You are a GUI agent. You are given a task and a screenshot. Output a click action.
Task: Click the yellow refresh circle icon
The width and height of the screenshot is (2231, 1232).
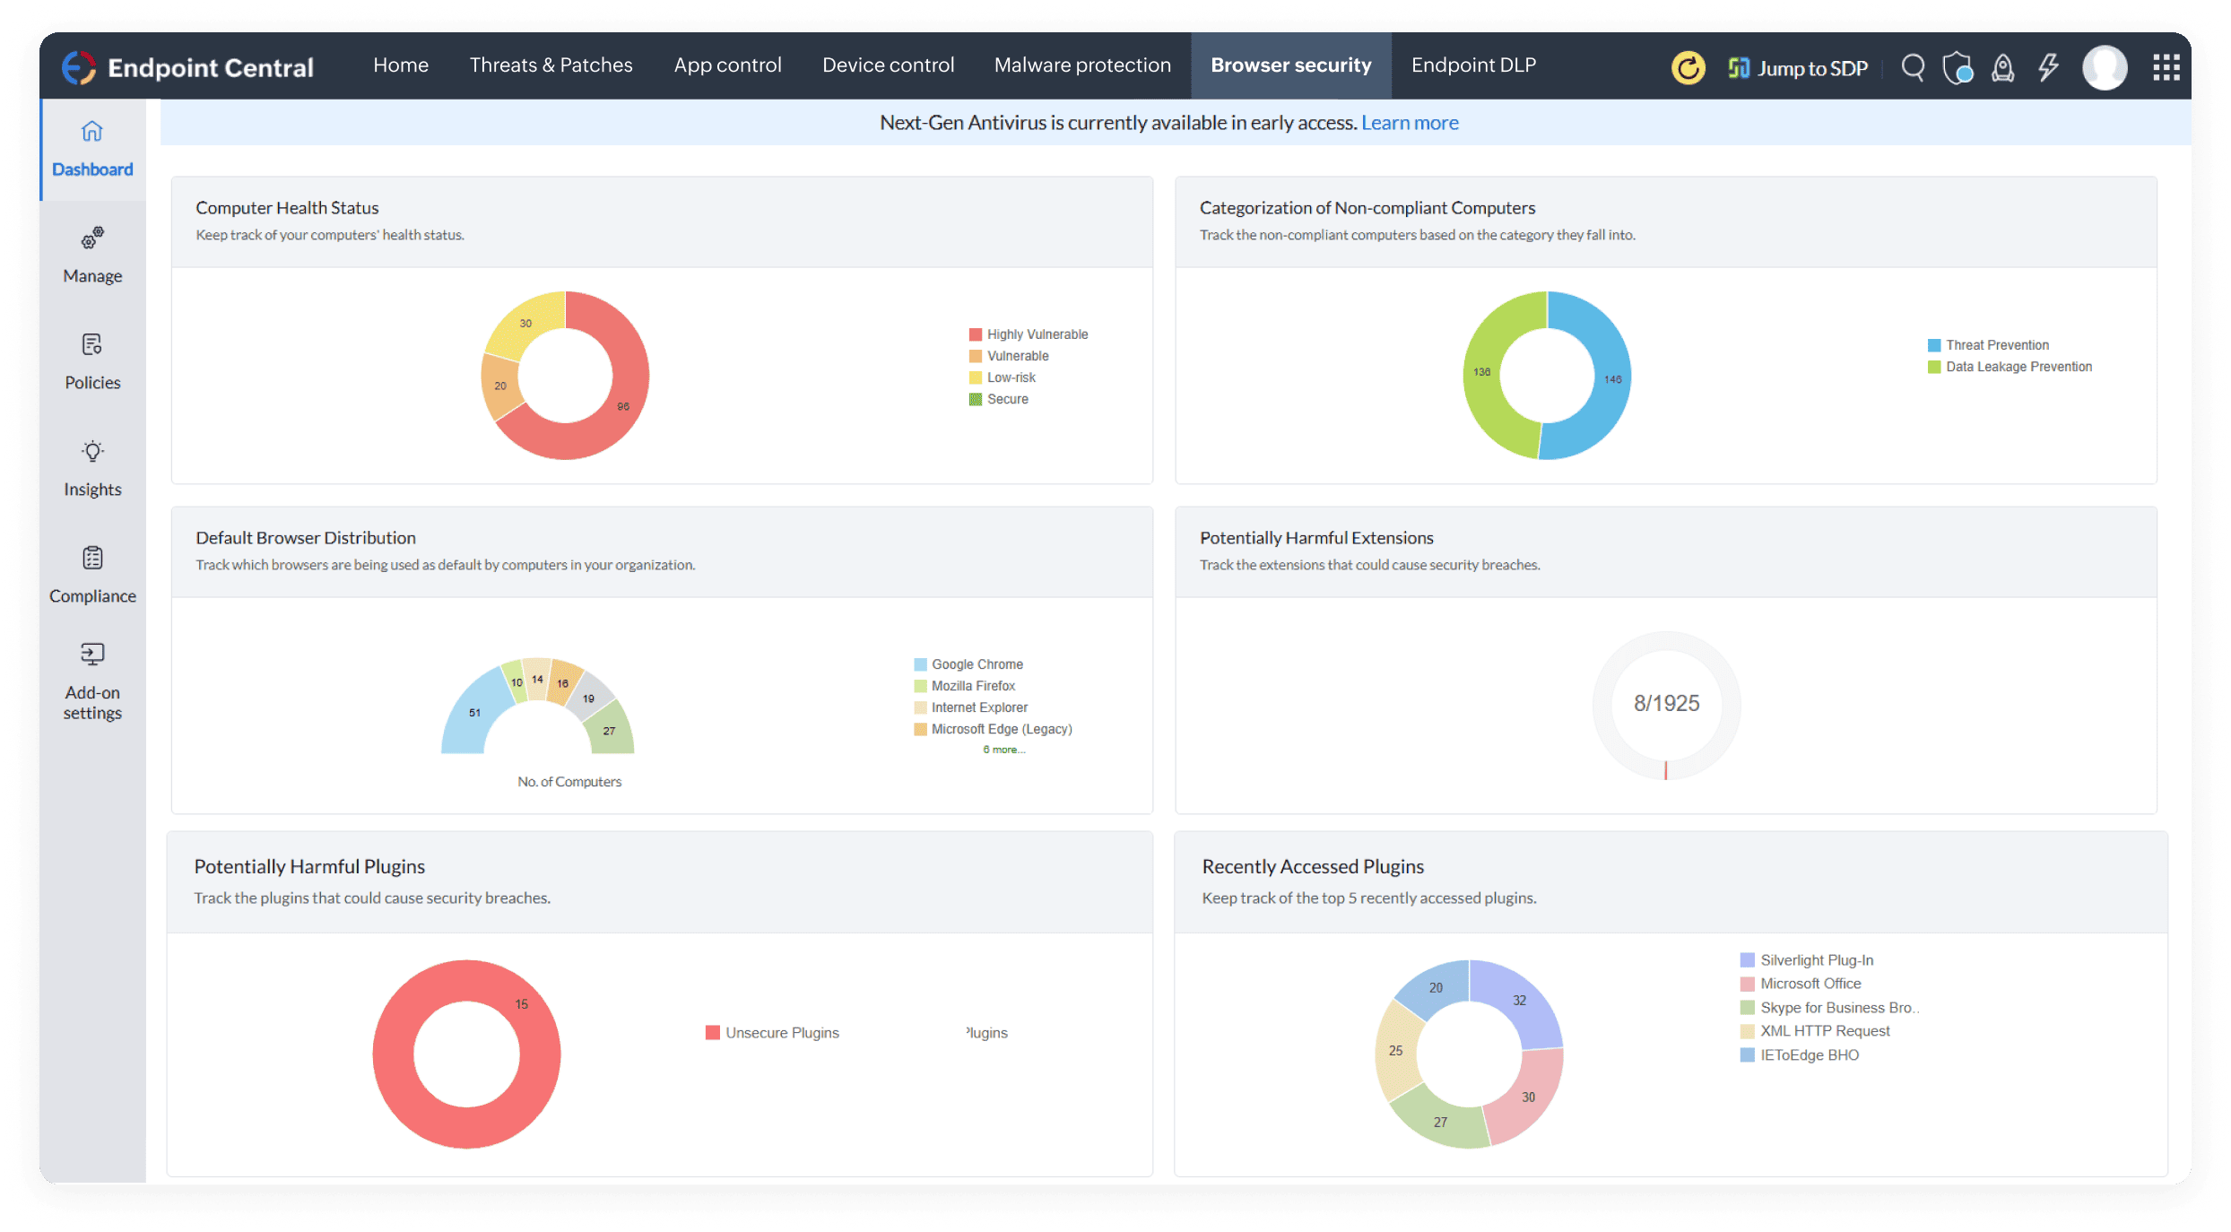tap(1687, 68)
